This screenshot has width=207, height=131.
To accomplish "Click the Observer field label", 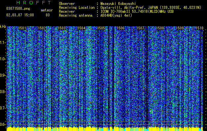I will [x=67, y=4].
